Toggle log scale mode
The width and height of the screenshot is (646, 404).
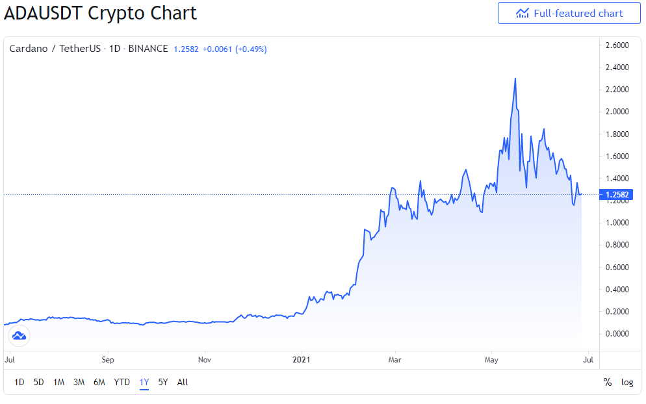627,382
